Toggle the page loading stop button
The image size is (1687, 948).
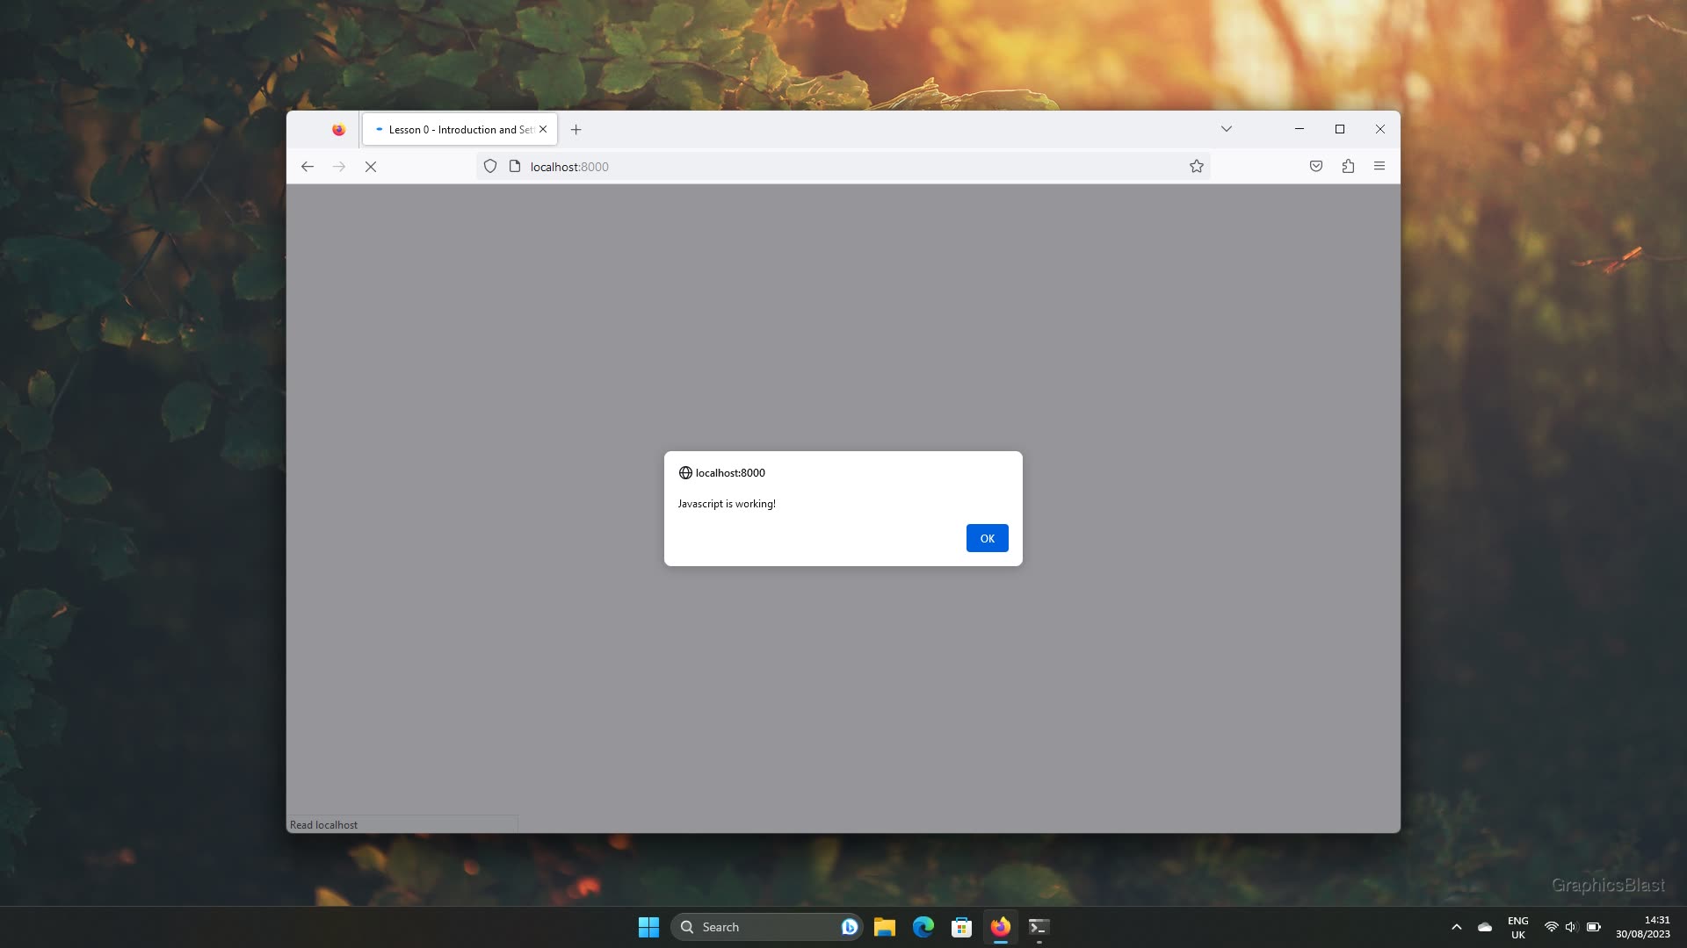[x=371, y=166]
